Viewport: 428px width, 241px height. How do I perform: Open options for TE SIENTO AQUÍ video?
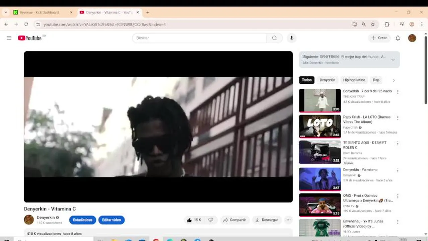[398, 143]
